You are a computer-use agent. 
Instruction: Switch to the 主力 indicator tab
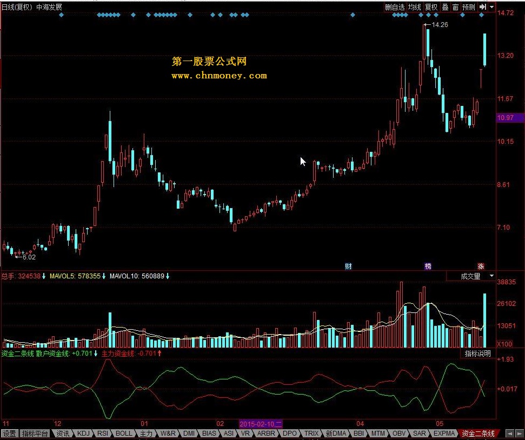point(146,434)
